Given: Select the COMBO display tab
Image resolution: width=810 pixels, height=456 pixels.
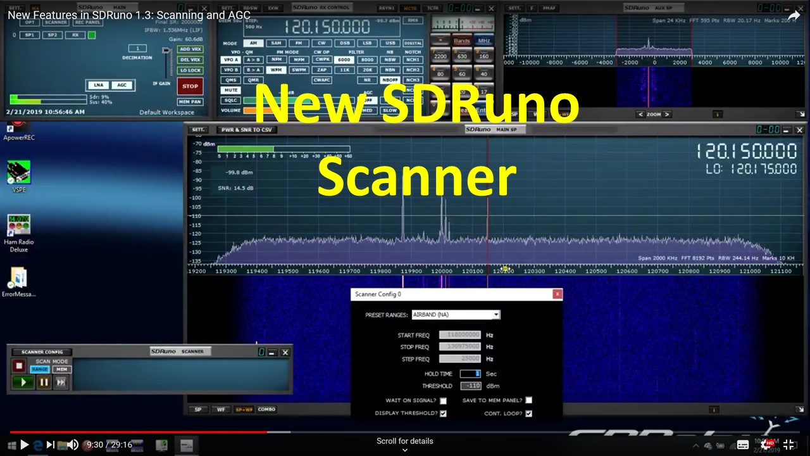Looking at the screenshot, I should coord(266,409).
